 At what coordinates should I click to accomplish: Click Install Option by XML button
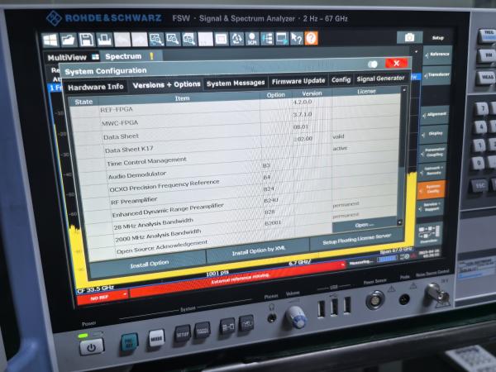click(259, 250)
